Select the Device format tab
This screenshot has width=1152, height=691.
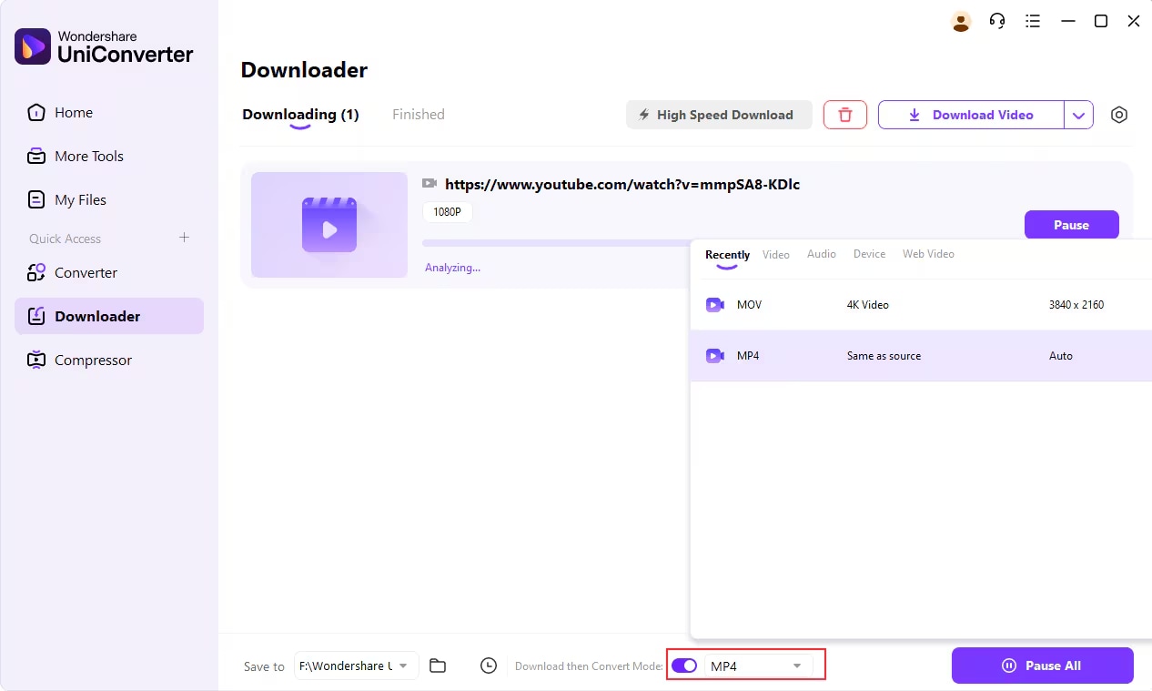tap(869, 254)
